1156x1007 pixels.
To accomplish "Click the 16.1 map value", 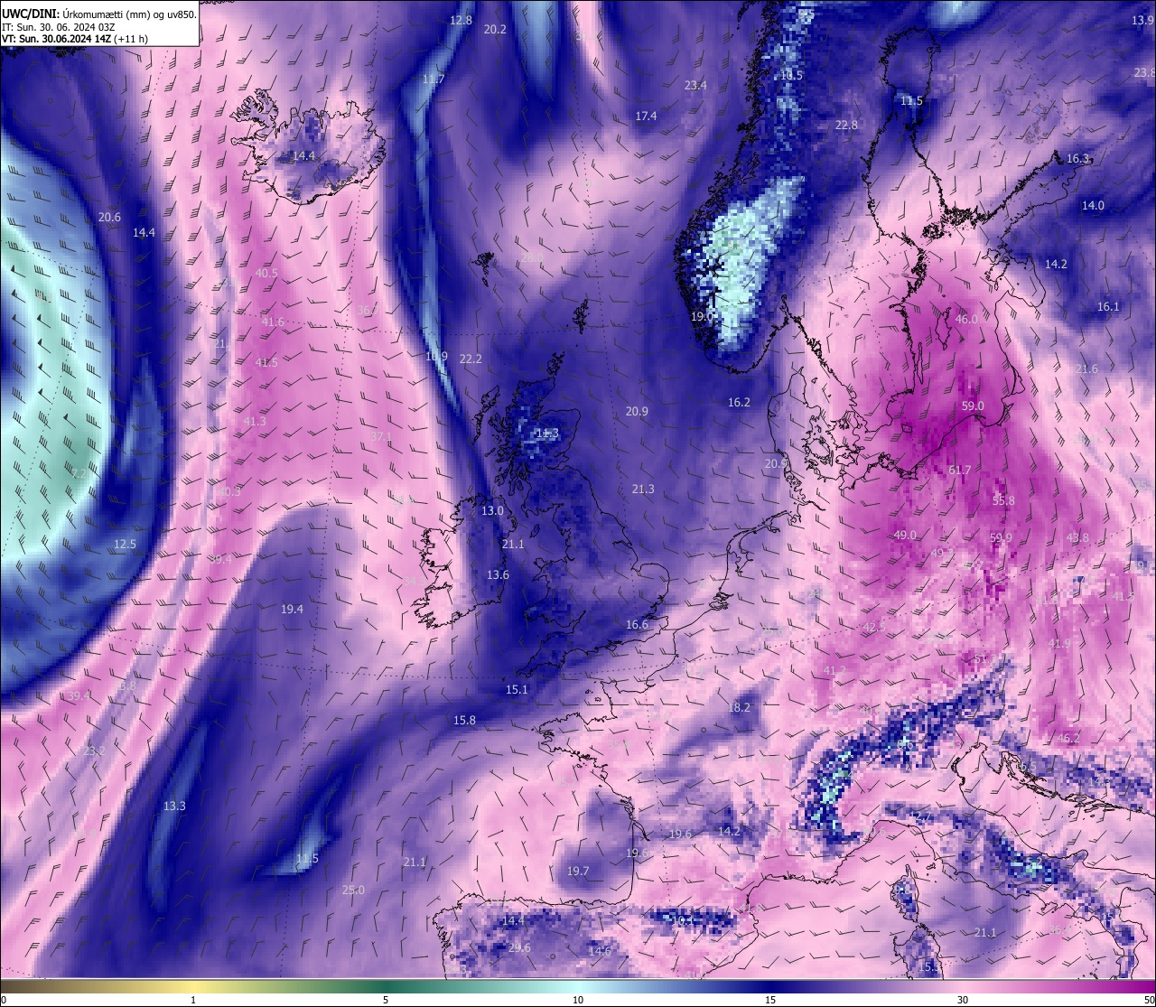I will [1108, 306].
